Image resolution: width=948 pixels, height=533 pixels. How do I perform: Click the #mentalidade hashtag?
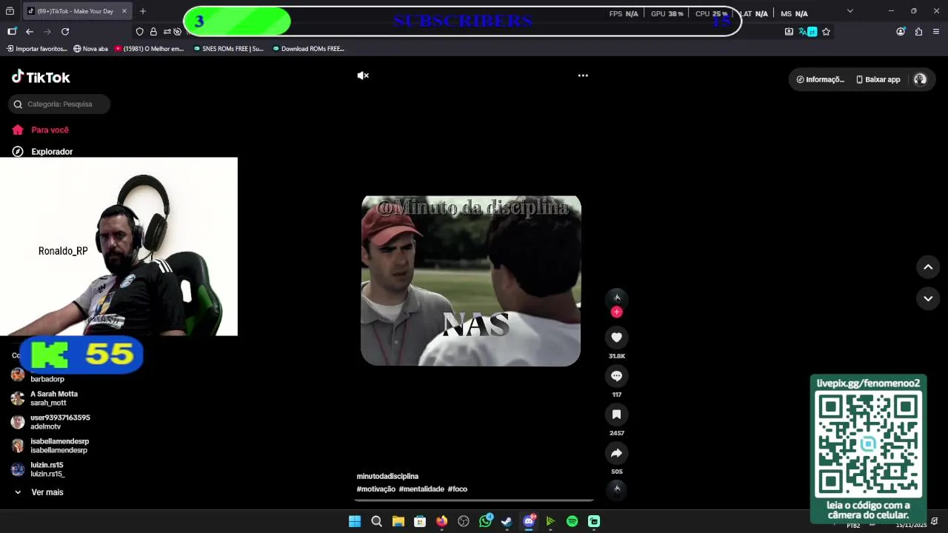(421, 489)
